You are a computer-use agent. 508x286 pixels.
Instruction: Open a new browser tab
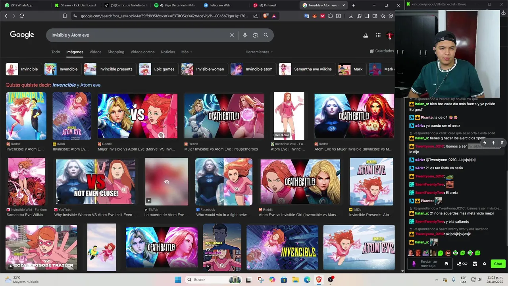(x=353, y=5)
